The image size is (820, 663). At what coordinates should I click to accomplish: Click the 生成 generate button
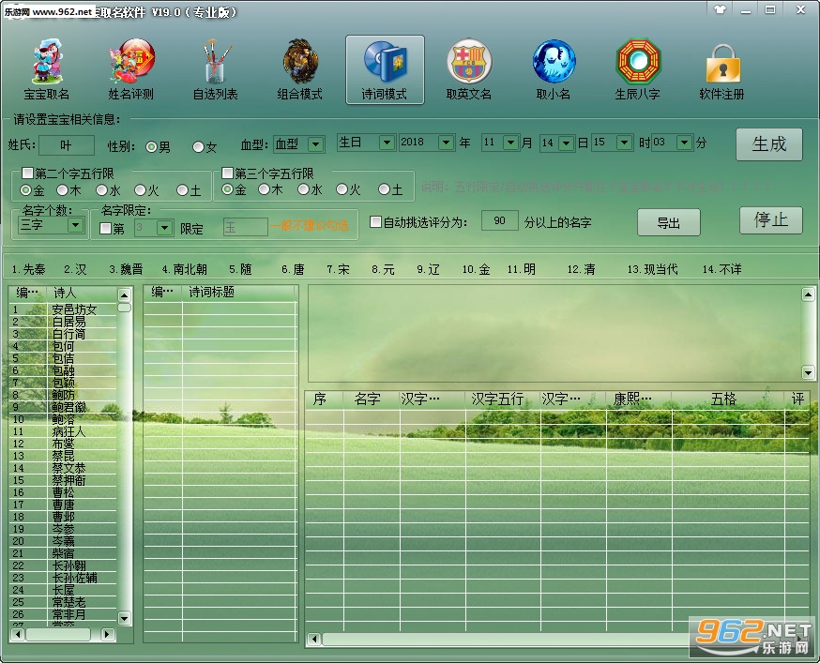(x=768, y=144)
